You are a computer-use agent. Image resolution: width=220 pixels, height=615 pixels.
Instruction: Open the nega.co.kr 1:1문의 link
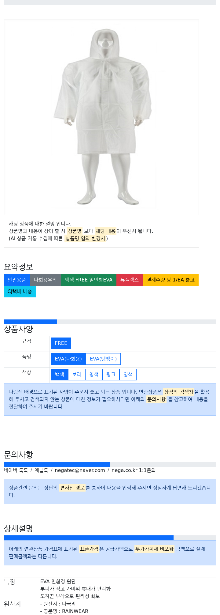(134, 470)
